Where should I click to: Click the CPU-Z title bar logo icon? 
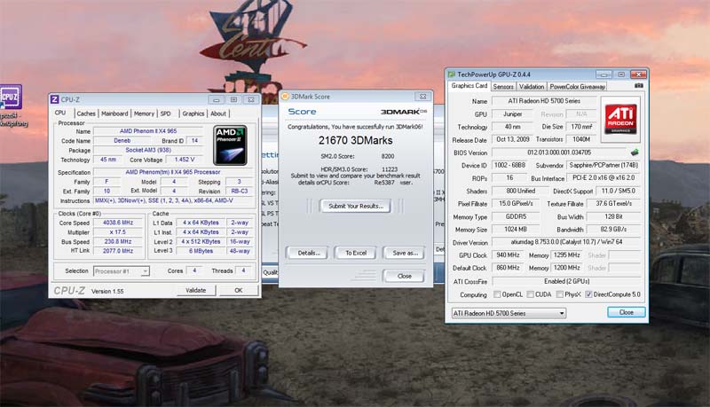[x=55, y=99]
